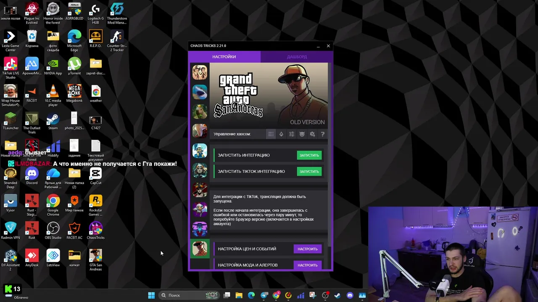Open the gears chaos settings icon

(312, 134)
